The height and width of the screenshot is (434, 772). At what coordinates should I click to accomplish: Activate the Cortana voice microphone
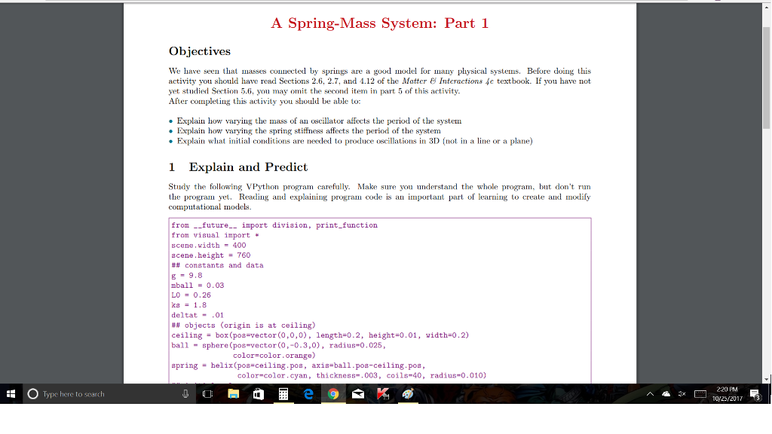point(185,393)
